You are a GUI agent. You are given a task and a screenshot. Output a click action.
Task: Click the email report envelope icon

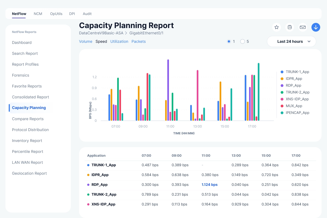coord(303,27)
